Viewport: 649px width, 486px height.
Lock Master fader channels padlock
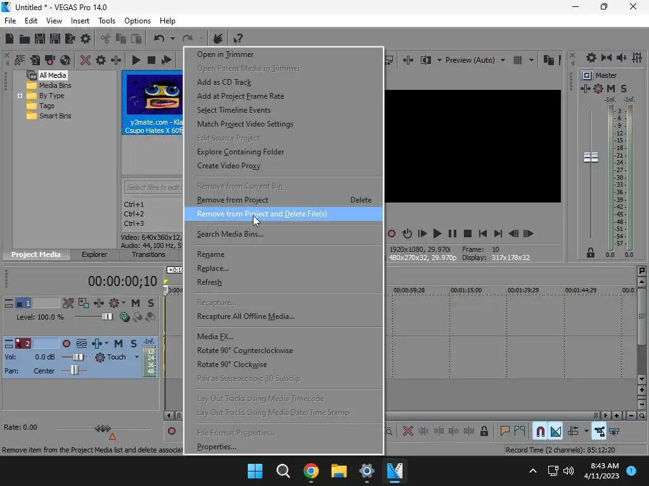(x=591, y=253)
